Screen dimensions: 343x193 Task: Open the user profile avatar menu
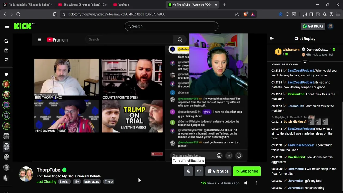point(330,26)
